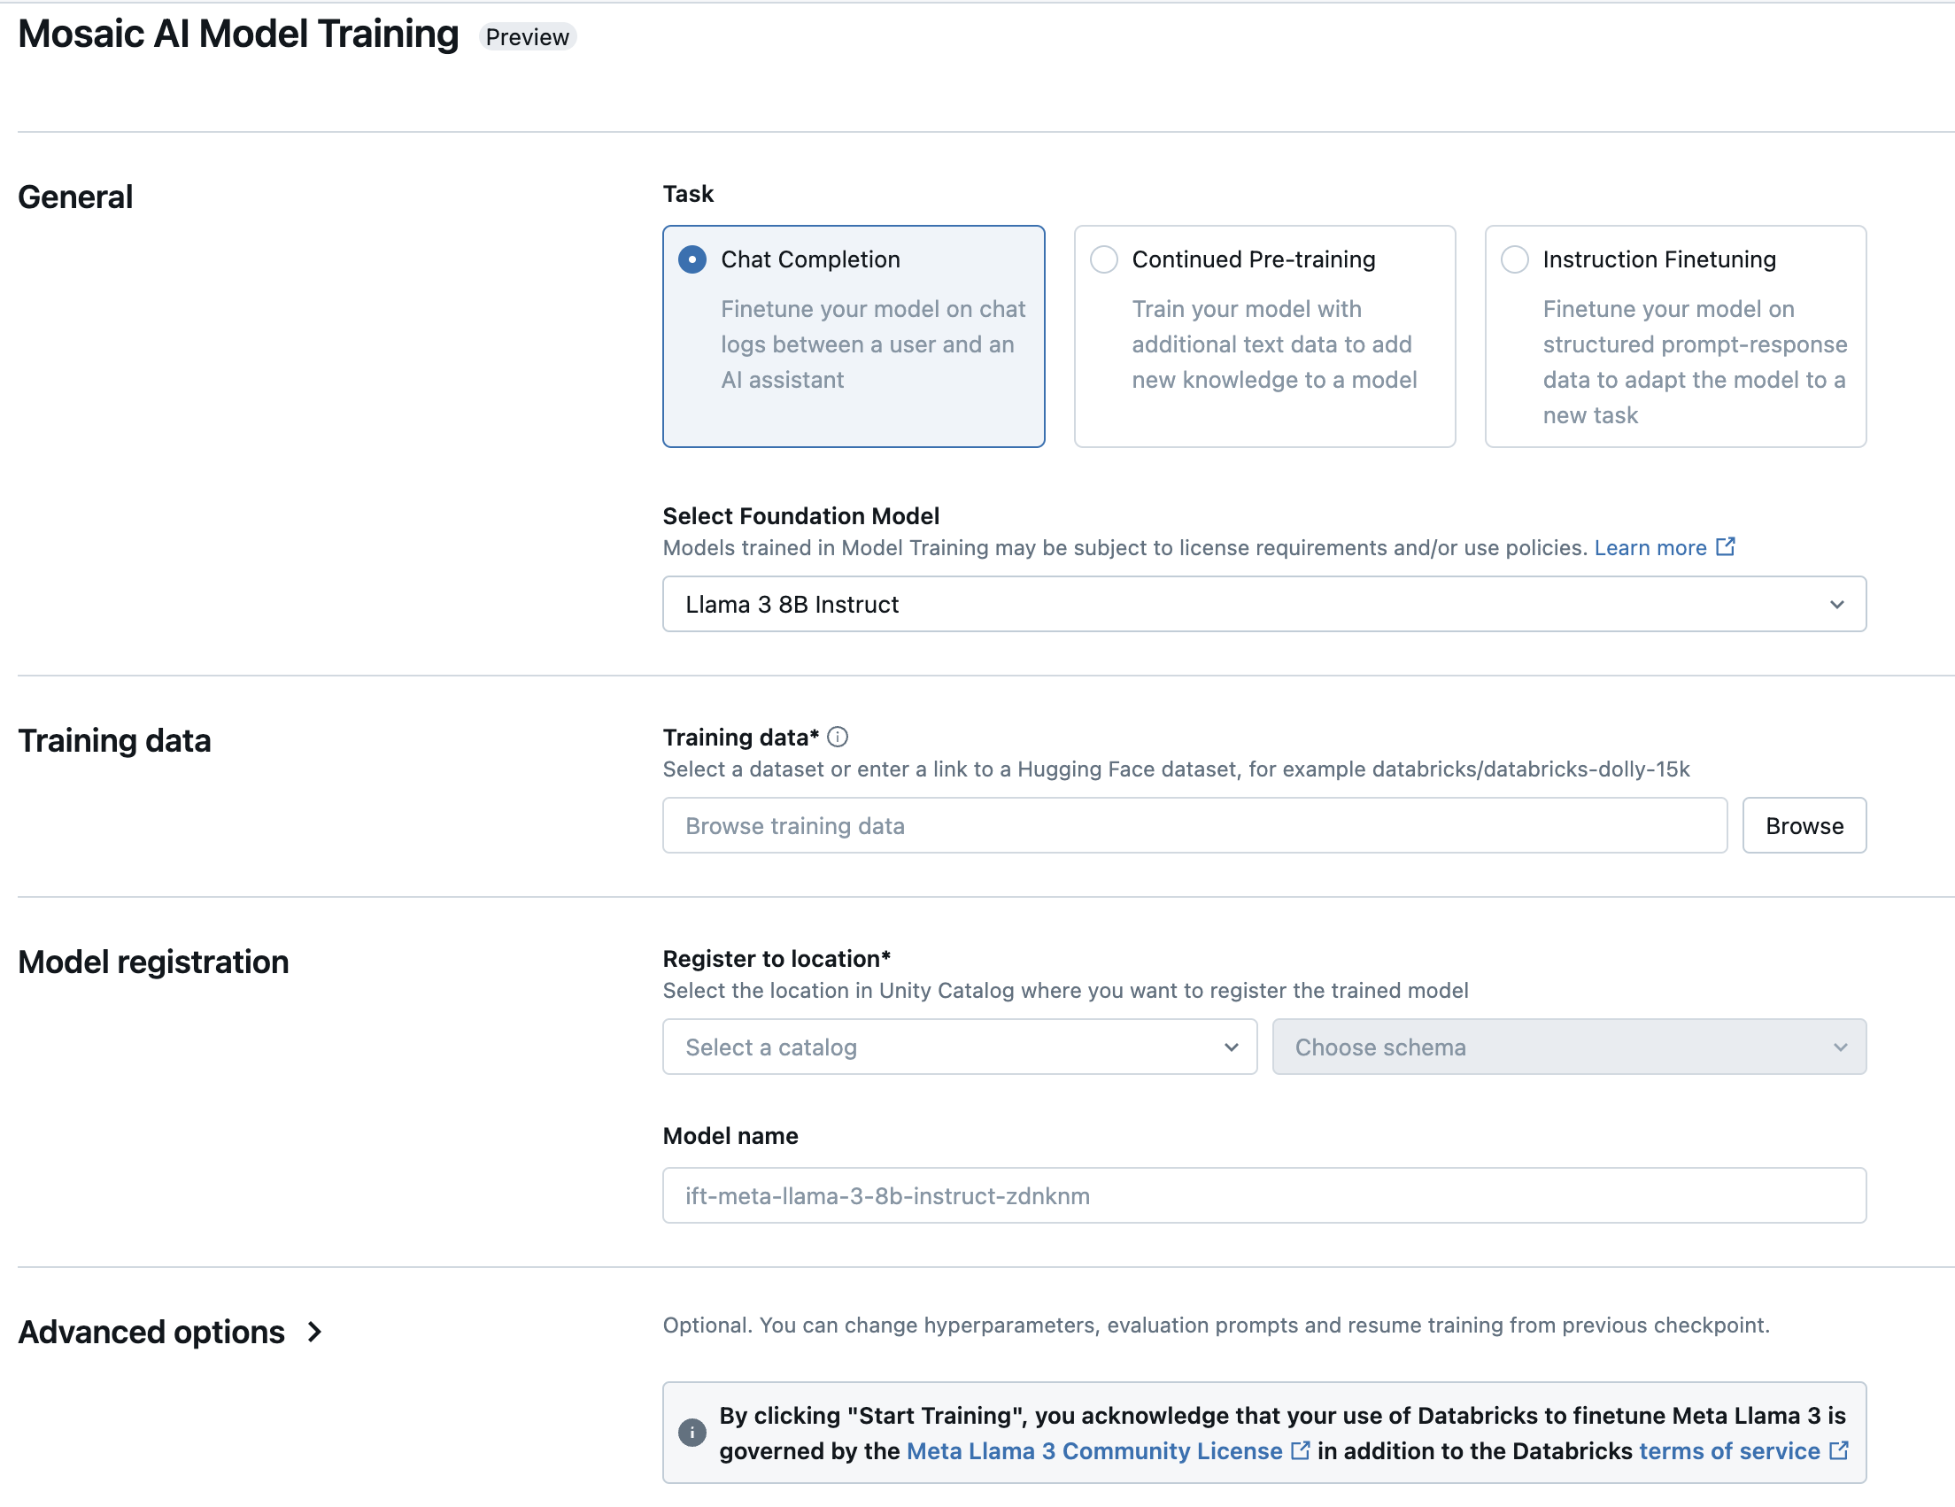The width and height of the screenshot is (1955, 1507).
Task: Click Choose schema dropdown
Action: (x=1567, y=1047)
